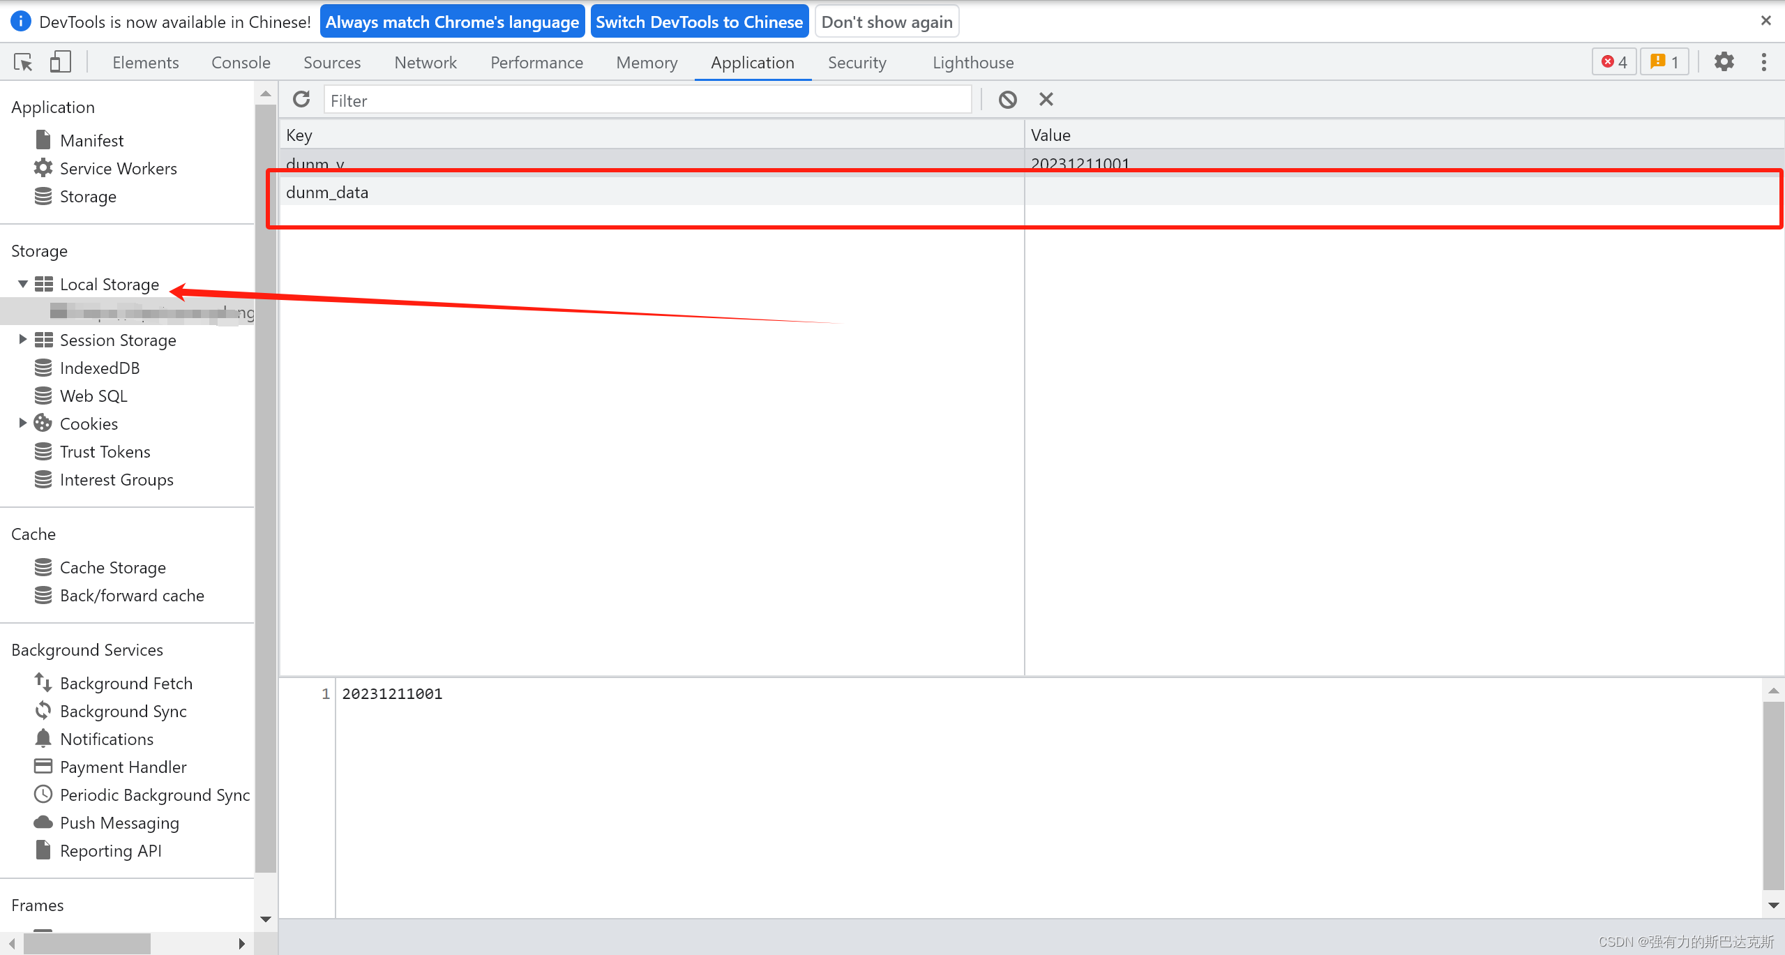Open IndexedDB storage
Viewport: 1785px width, 955px height.
pyautogui.click(x=100, y=368)
